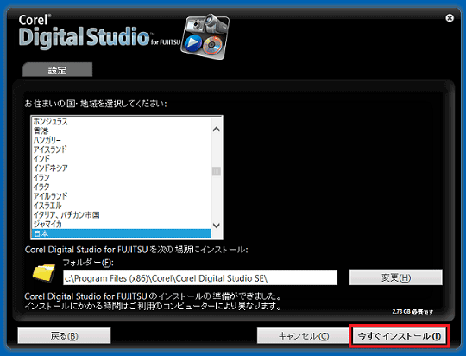466x356 pixels.
Task: Click the install folder path field
Action: 200,278
